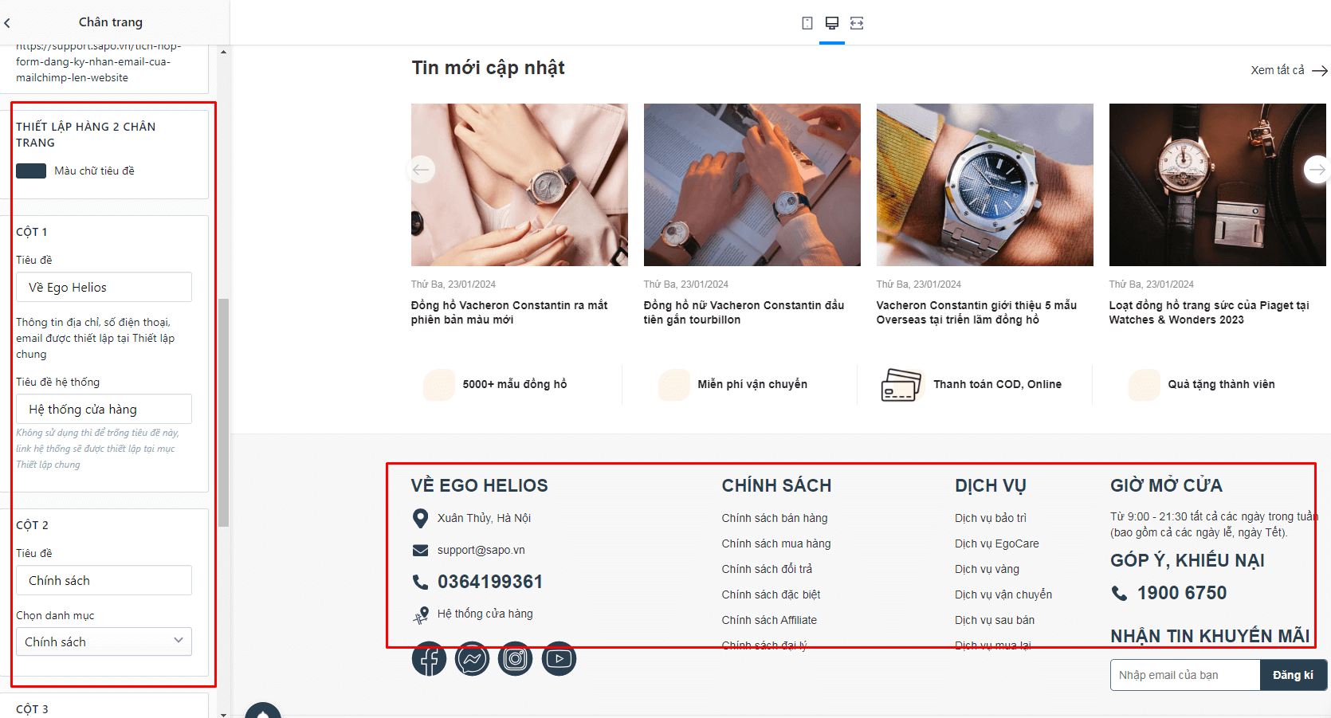Open Piaget jewelry watch article title
The width and height of the screenshot is (1331, 718).
click(1209, 312)
